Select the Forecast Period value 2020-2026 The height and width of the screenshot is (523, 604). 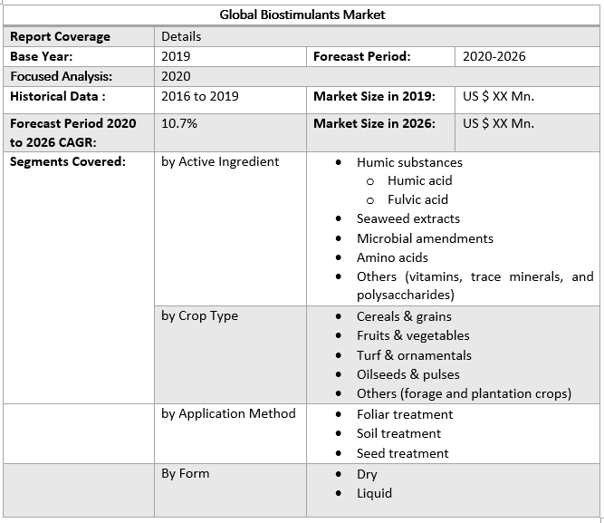[494, 56]
